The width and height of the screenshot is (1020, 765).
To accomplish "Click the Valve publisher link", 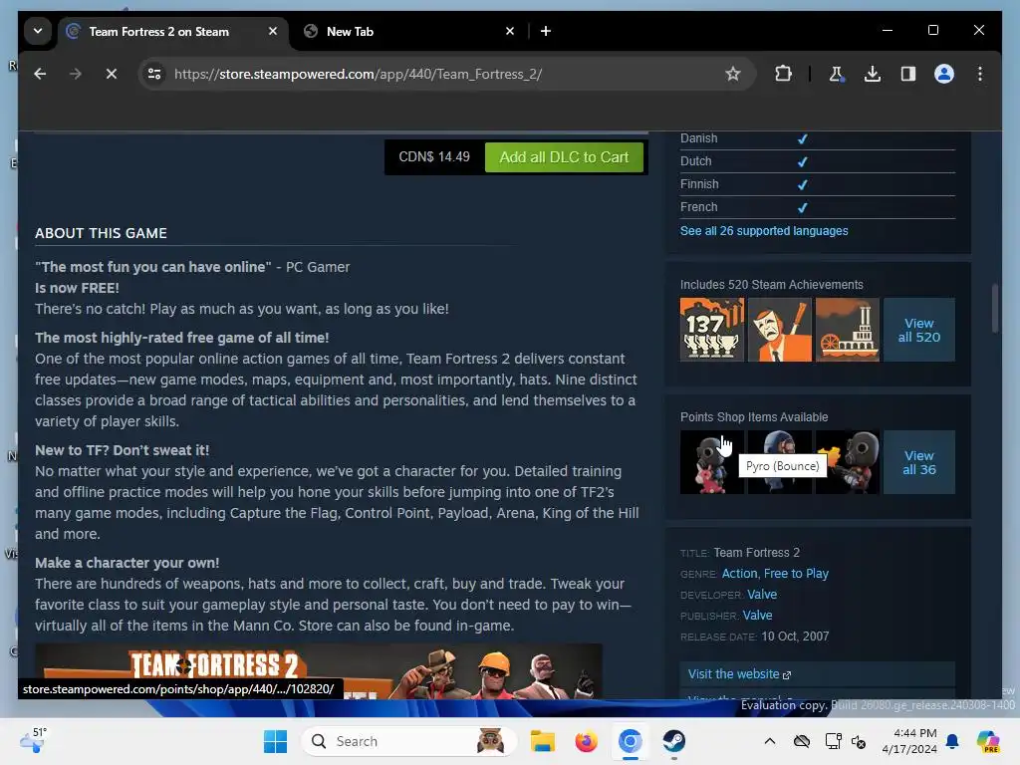I will click(757, 616).
